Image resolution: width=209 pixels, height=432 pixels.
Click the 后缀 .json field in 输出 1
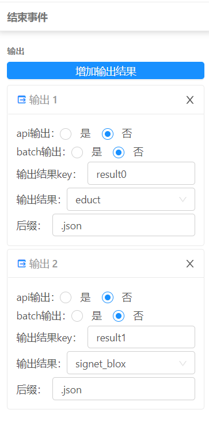tap(124, 225)
